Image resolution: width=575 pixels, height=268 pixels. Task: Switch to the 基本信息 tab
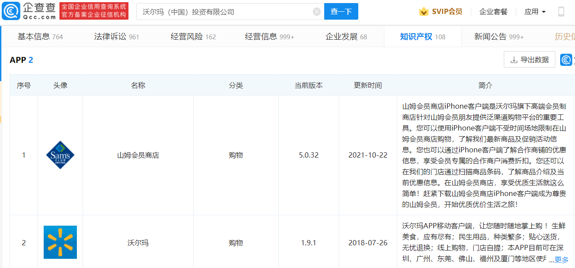coord(40,37)
